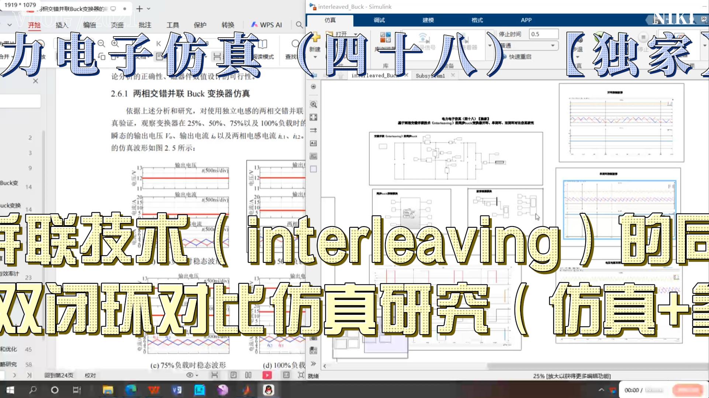Toggle the eye-protection view mode icon

(x=190, y=375)
